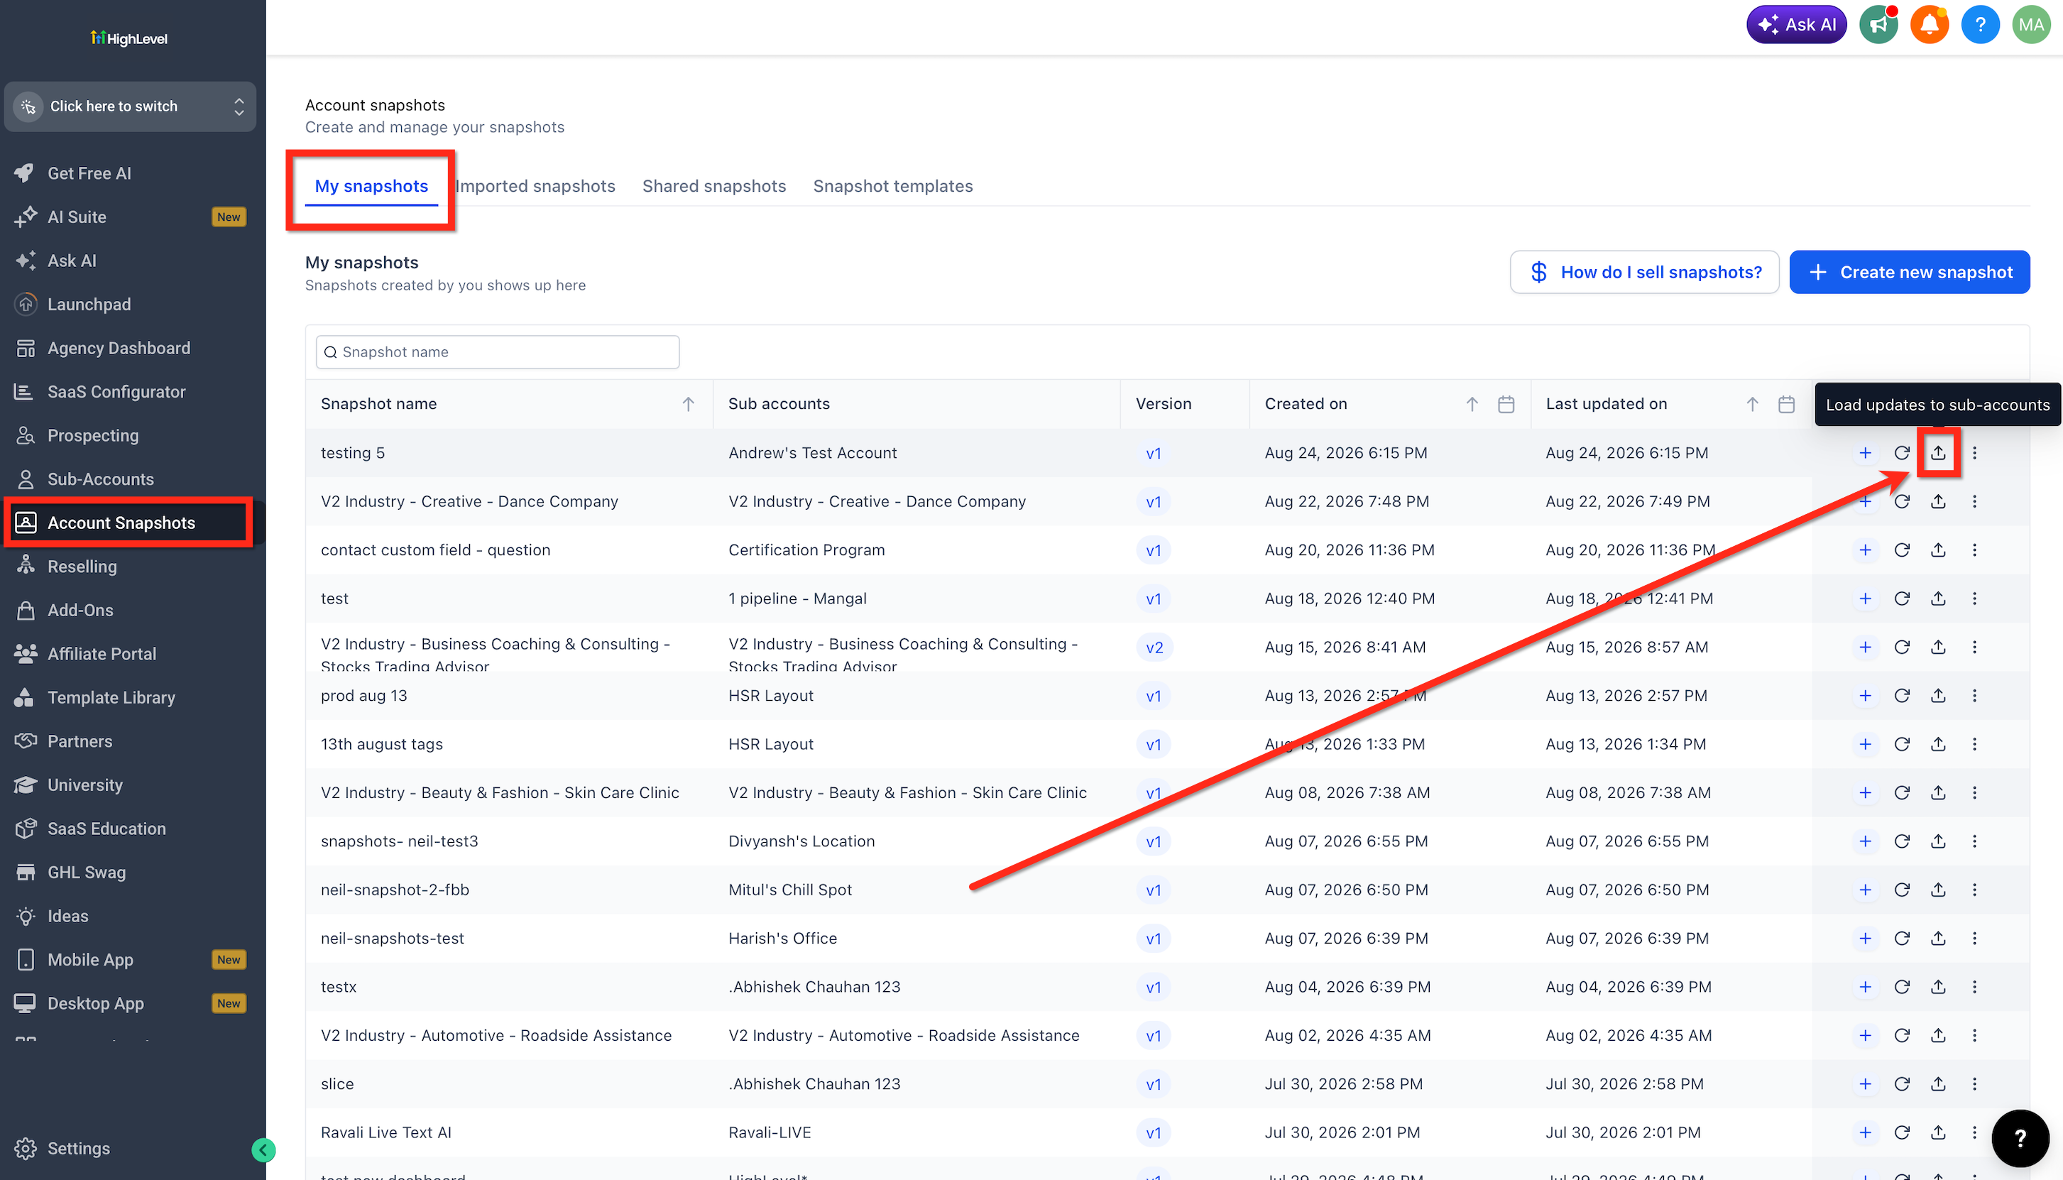Refresh the slice snapshot
Screen dimensions: 2063x1180
pyautogui.click(x=1902, y=1084)
